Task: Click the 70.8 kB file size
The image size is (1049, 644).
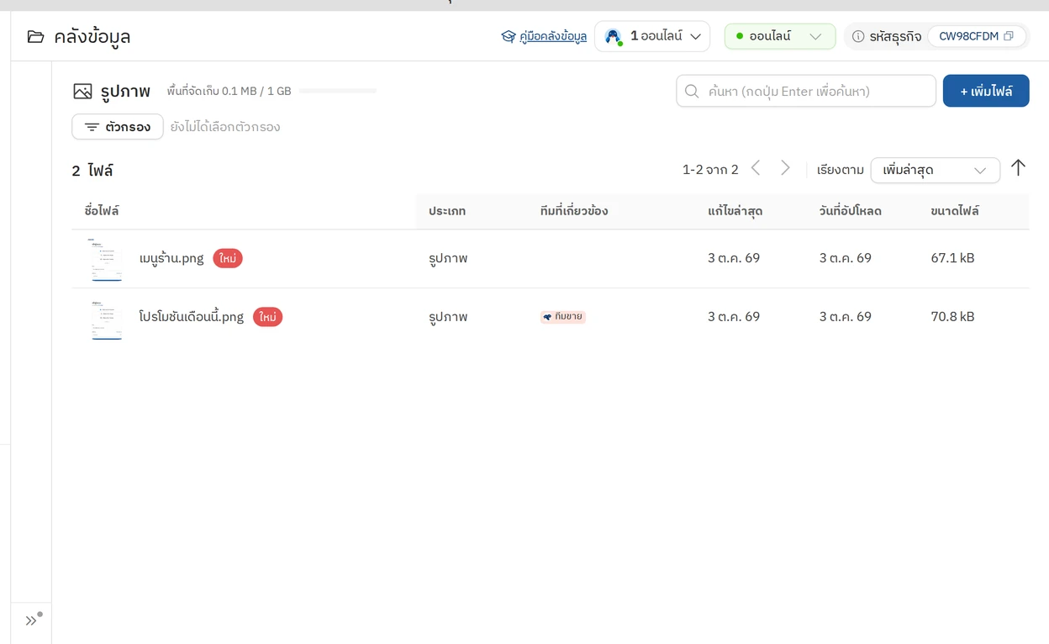Action: (x=952, y=317)
